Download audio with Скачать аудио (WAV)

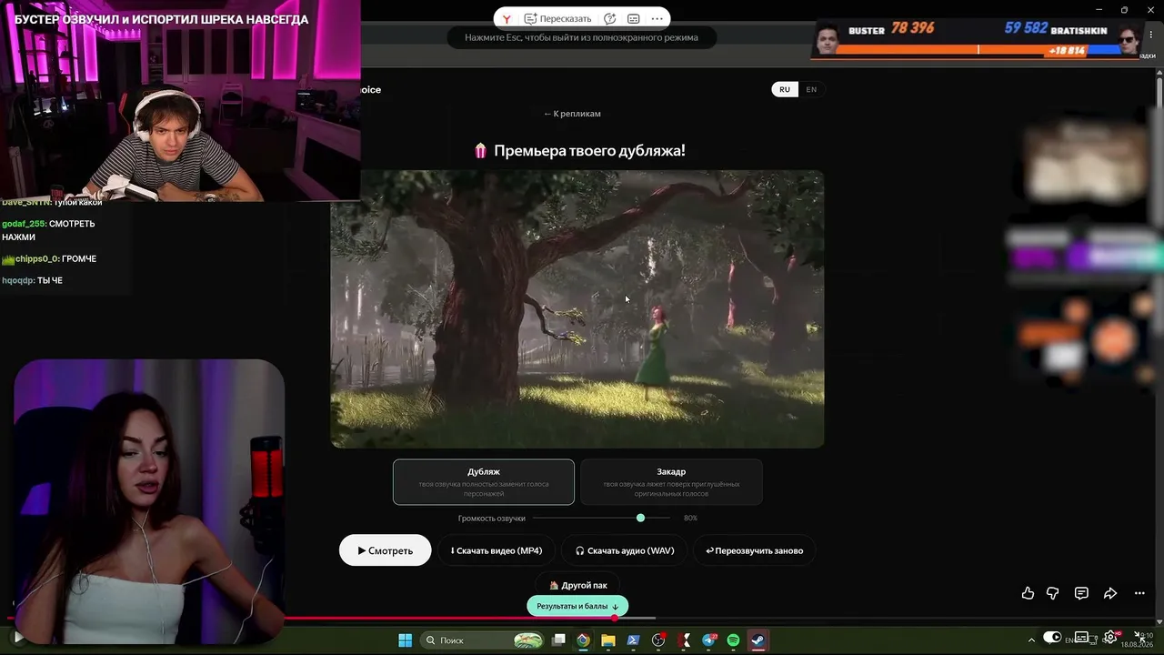coord(625,550)
